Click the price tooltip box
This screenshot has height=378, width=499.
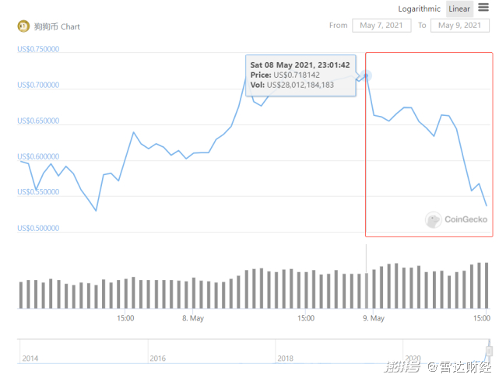pyautogui.click(x=300, y=75)
